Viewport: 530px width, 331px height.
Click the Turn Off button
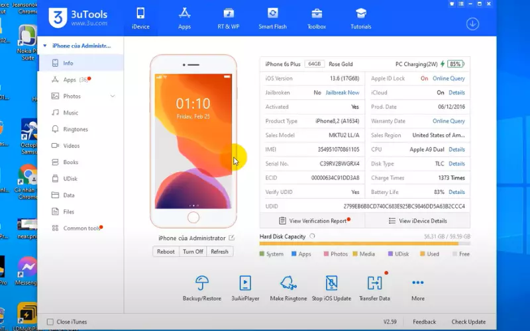pyautogui.click(x=193, y=252)
